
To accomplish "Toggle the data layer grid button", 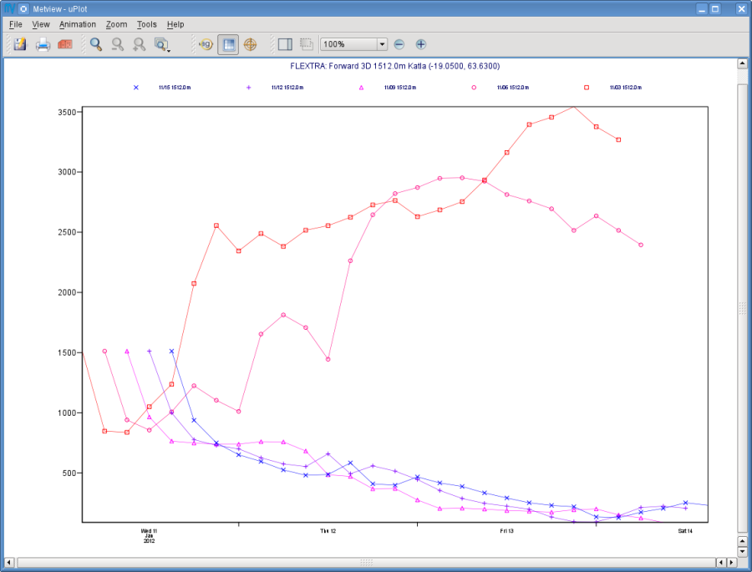I will [228, 44].
